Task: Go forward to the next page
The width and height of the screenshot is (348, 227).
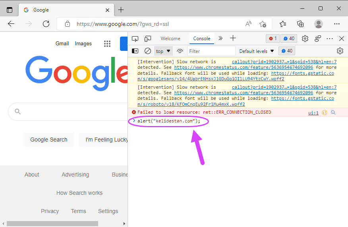Action: [29, 24]
